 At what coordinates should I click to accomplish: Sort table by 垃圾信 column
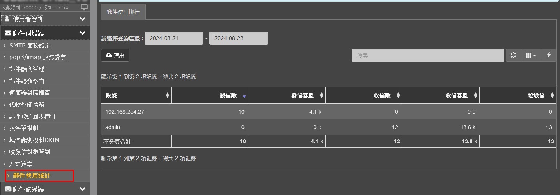[517, 95]
